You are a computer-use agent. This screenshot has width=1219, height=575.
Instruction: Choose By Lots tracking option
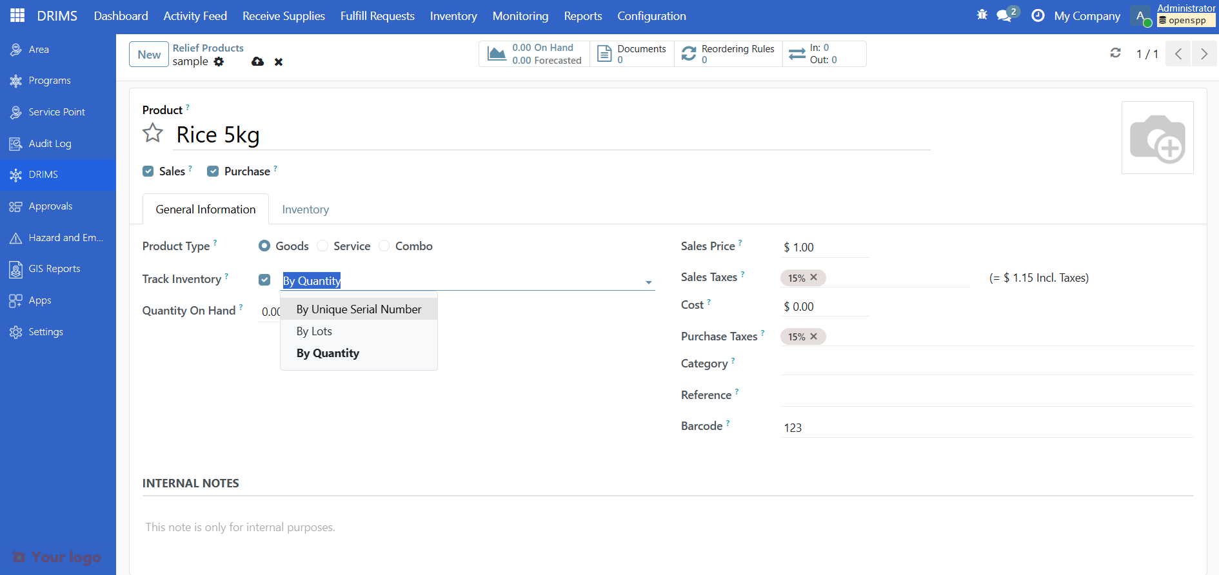[359, 331]
